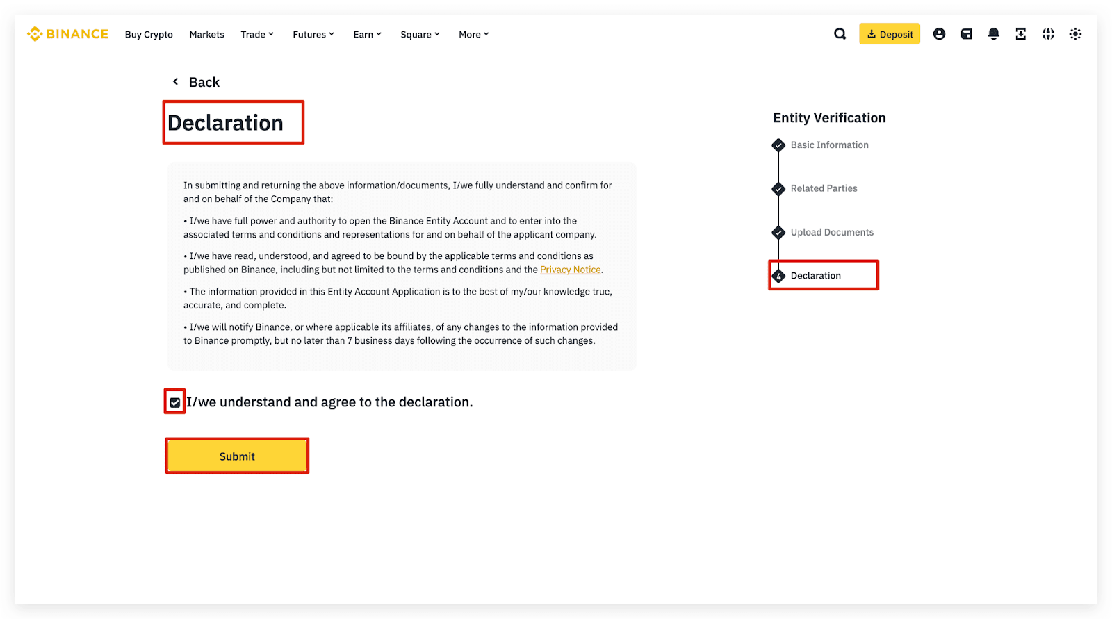Click the Deposit button
Viewport: 1112px width, 619px height.
[x=889, y=34]
